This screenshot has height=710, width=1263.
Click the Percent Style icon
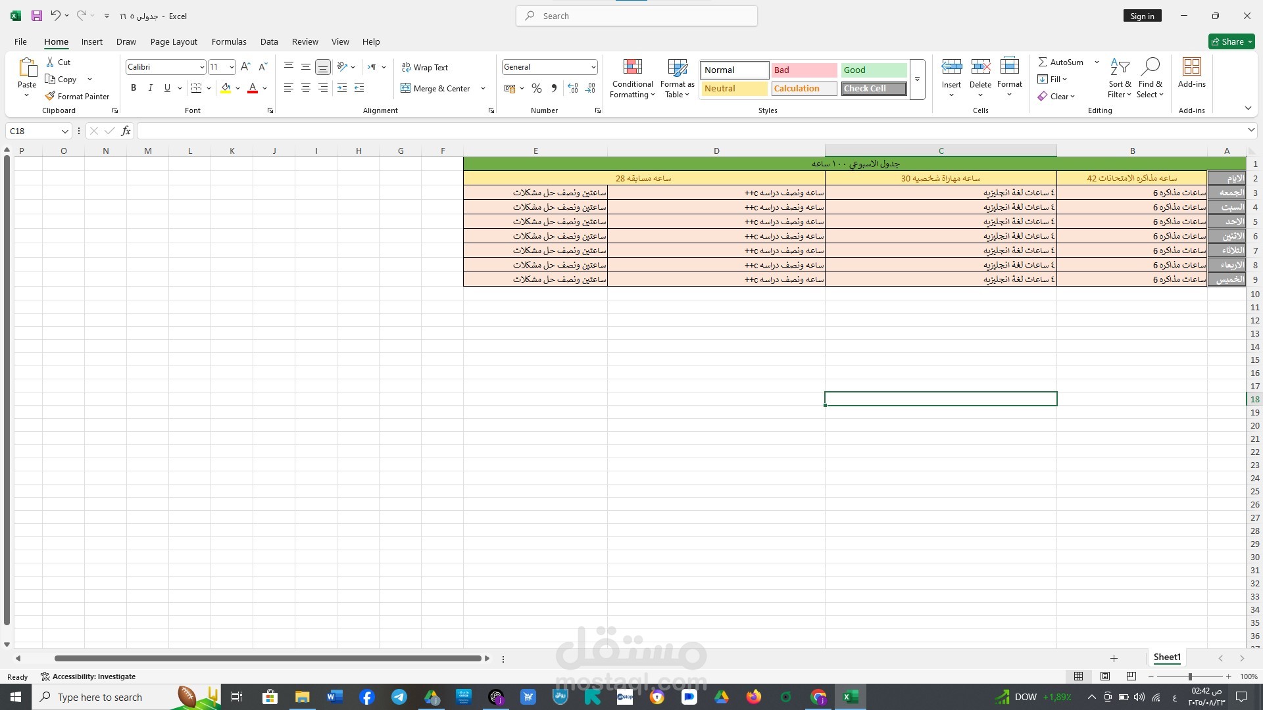tap(537, 88)
